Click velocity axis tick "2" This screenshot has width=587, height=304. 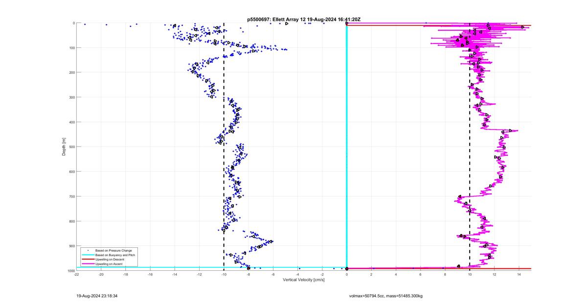tap(371, 275)
